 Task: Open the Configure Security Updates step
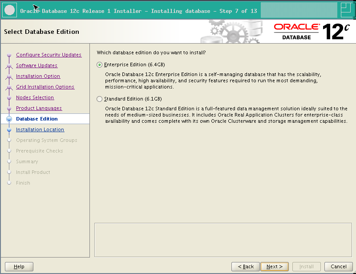[49, 55]
